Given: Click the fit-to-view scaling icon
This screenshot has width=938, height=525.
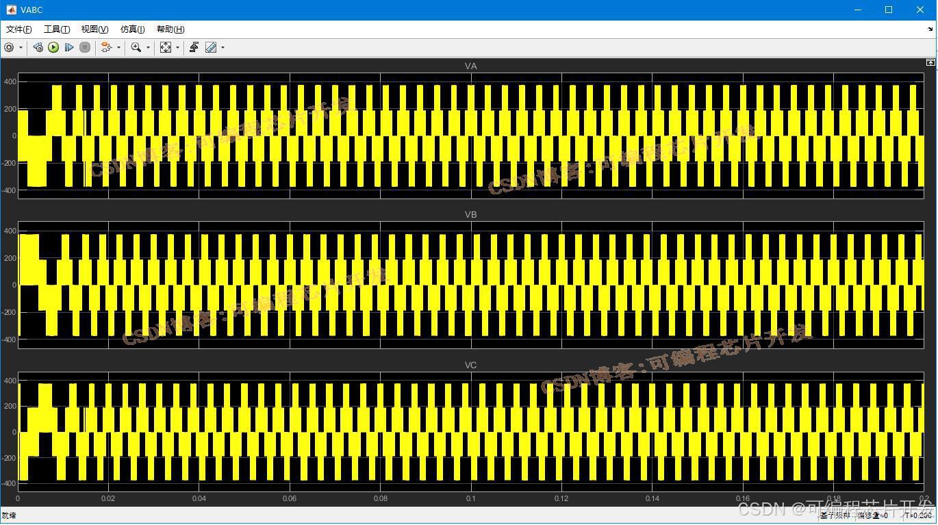Looking at the screenshot, I should [x=166, y=47].
